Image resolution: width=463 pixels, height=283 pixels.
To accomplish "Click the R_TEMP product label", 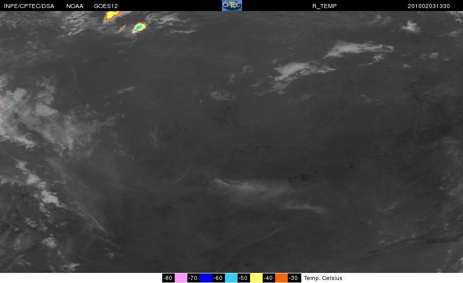I will [x=324, y=6].
